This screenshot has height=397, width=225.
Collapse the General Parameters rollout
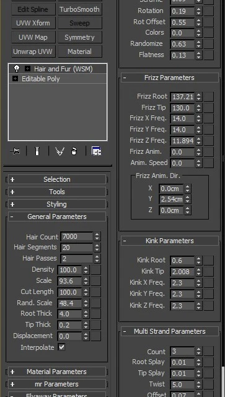pos(57,216)
